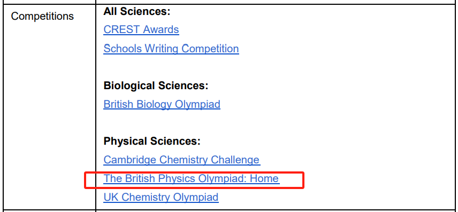Click the Competitions row label
This screenshot has height=212, width=458.
coord(42,17)
